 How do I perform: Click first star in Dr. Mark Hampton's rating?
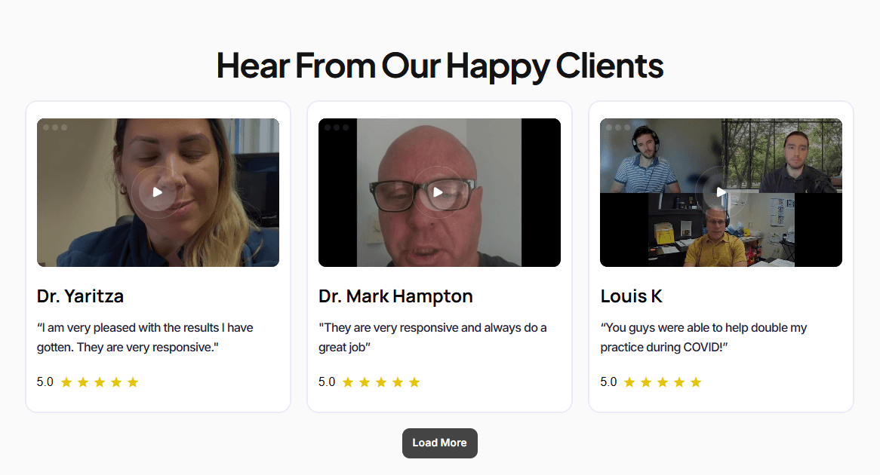point(348,382)
